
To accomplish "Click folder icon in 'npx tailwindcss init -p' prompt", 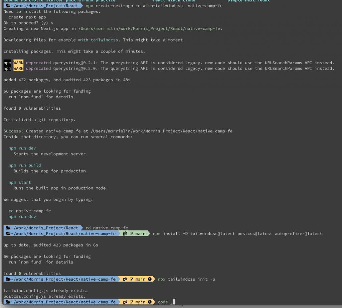I will [x=8, y=279].
